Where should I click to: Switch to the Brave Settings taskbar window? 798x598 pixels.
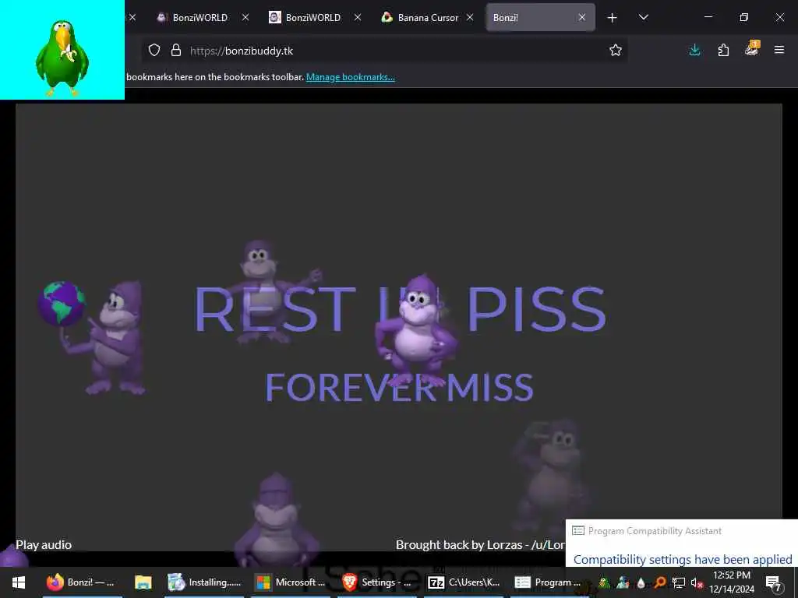click(376, 582)
